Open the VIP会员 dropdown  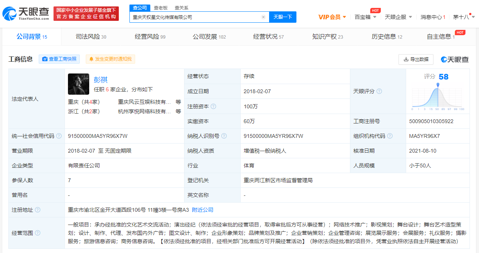332,17
